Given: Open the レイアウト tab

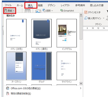Looking at the screenshot, I should [x=65, y=5].
